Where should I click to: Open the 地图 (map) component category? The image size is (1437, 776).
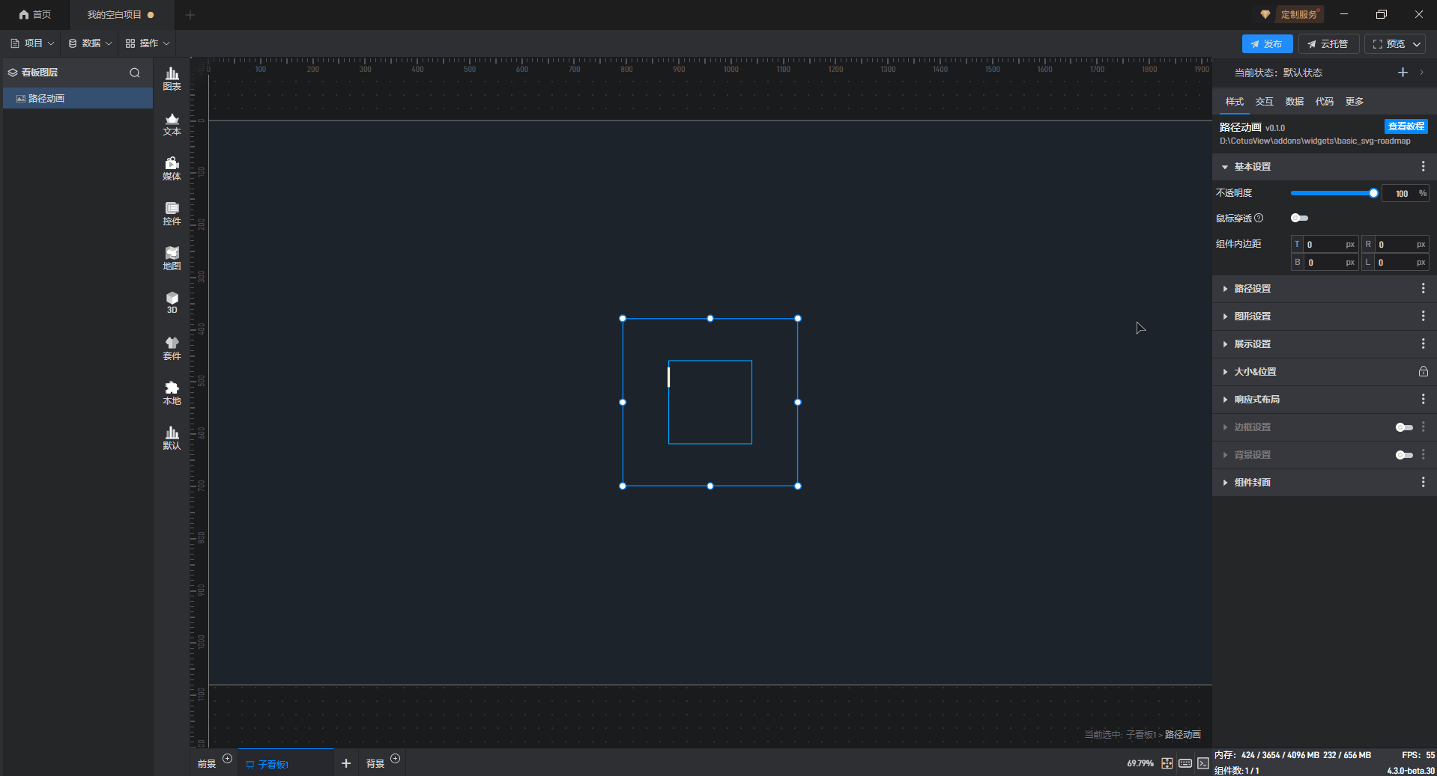(172, 258)
